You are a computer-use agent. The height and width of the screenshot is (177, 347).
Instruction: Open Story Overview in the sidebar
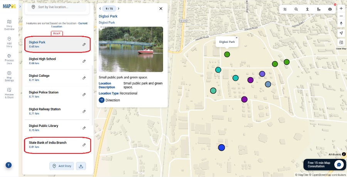coord(9,25)
